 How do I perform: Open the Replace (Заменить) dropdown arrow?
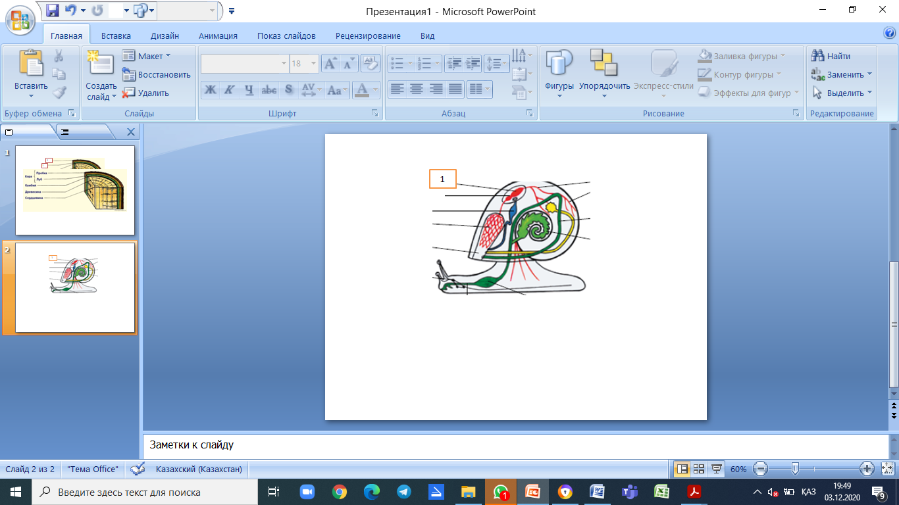pos(869,74)
